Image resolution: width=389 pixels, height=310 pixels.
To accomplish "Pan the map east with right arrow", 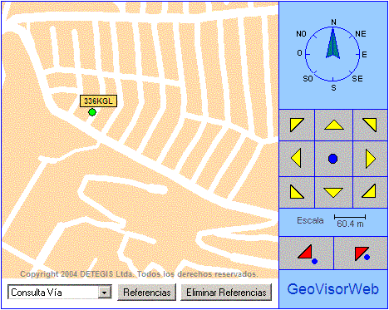I will click(x=371, y=159).
